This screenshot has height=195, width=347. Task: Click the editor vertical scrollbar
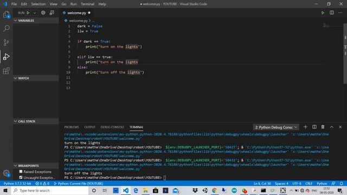[345, 54]
